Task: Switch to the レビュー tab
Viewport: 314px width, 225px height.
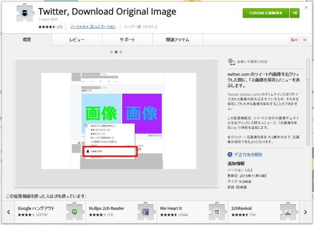Action: (77, 40)
